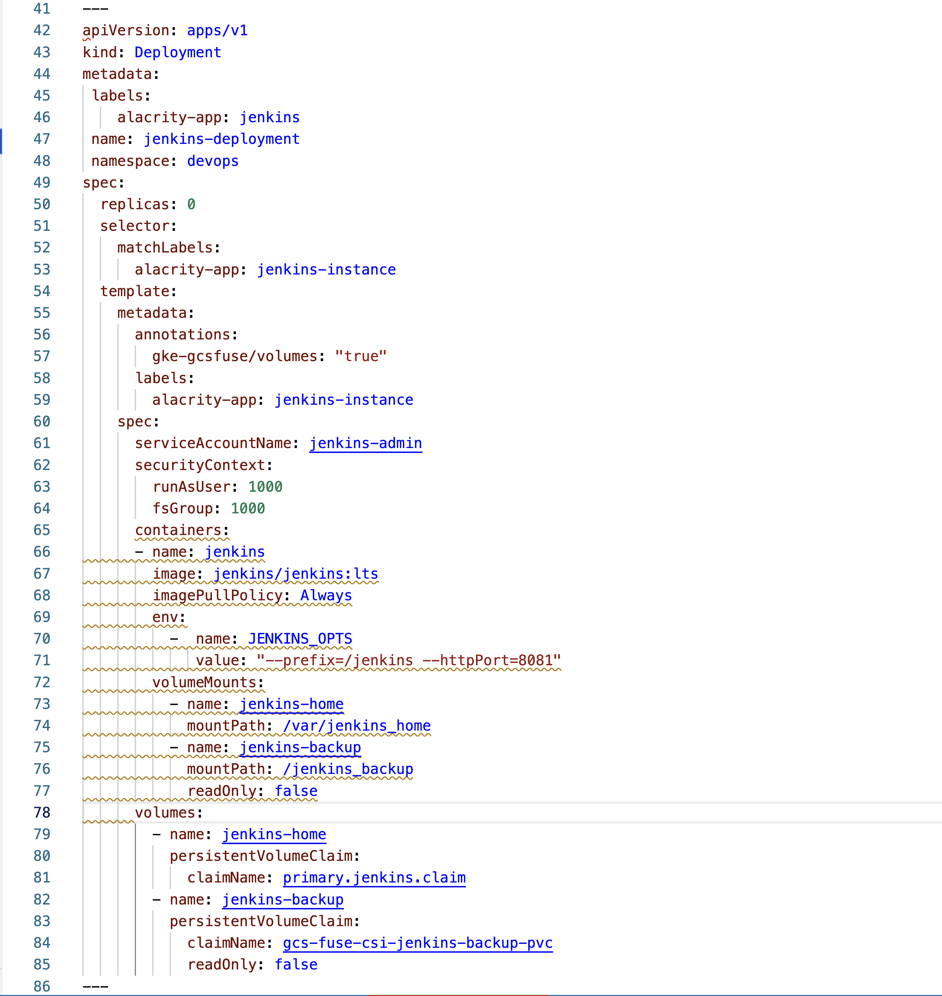Click the Deployment kind value
The width and height of the screenshot is (942, 996).
[177, 52]
